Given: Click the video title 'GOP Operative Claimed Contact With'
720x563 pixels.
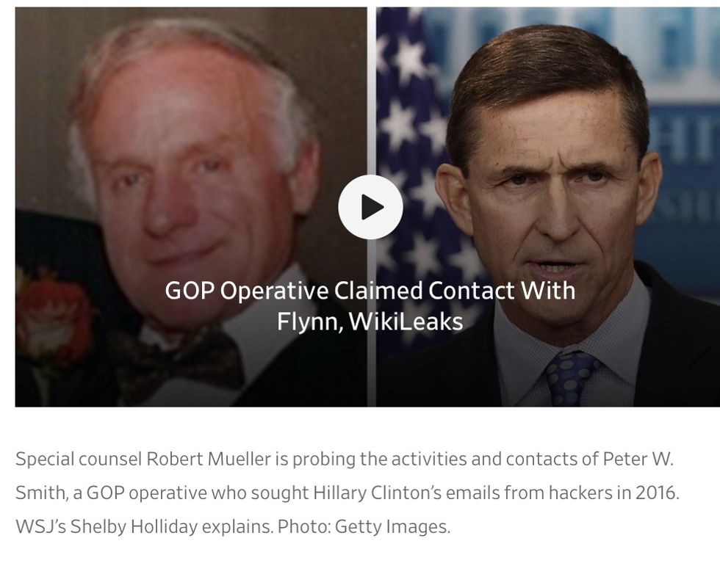Looking at the screenshot, I should tap(370, 291).
